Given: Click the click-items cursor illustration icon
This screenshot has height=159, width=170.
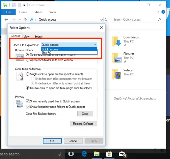Looking at the screenshot, I should 20,76.
